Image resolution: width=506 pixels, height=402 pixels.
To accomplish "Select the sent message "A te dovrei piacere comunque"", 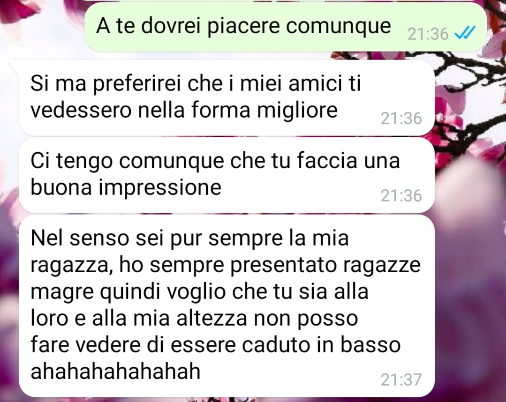I will [285, 27].
